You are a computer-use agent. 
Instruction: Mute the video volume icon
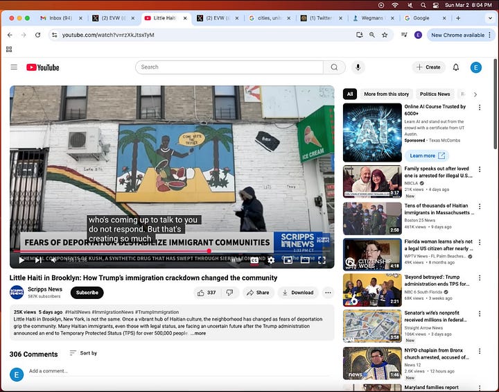(54, 260)
